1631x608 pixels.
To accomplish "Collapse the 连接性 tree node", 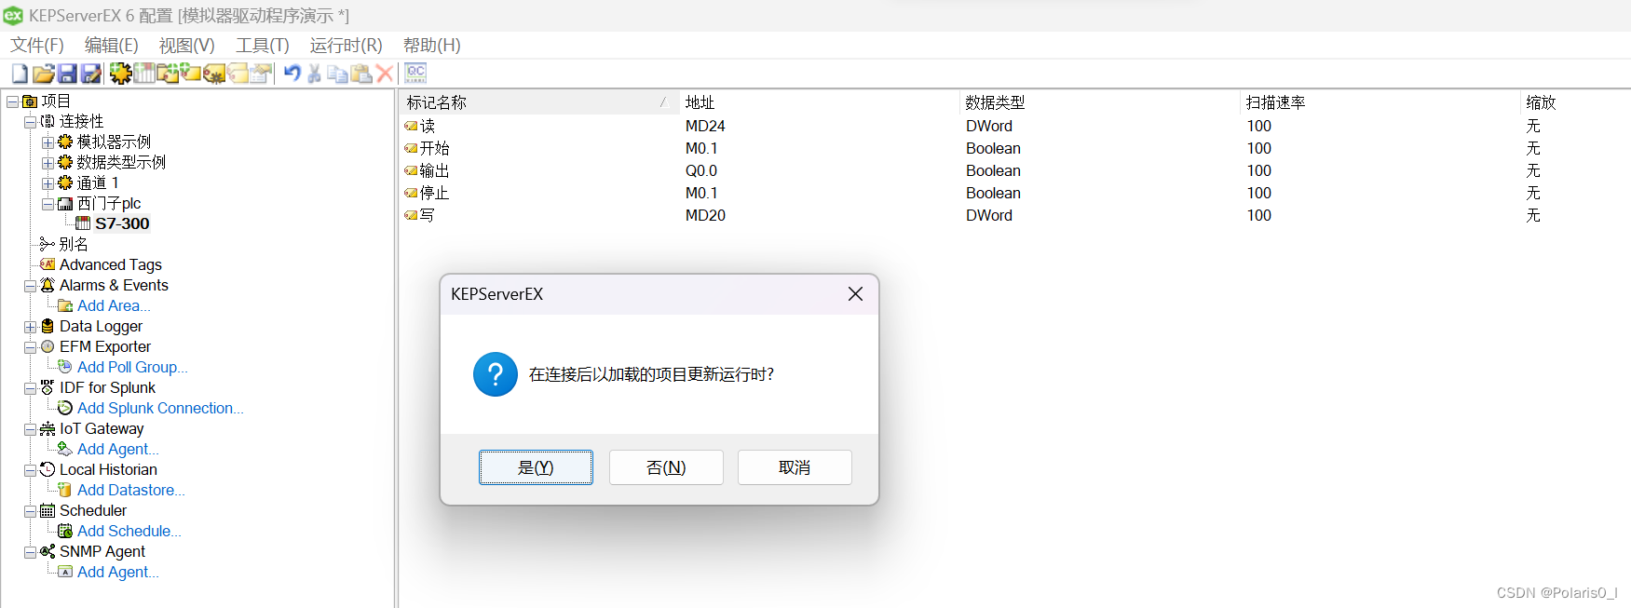I will [30, 122].
